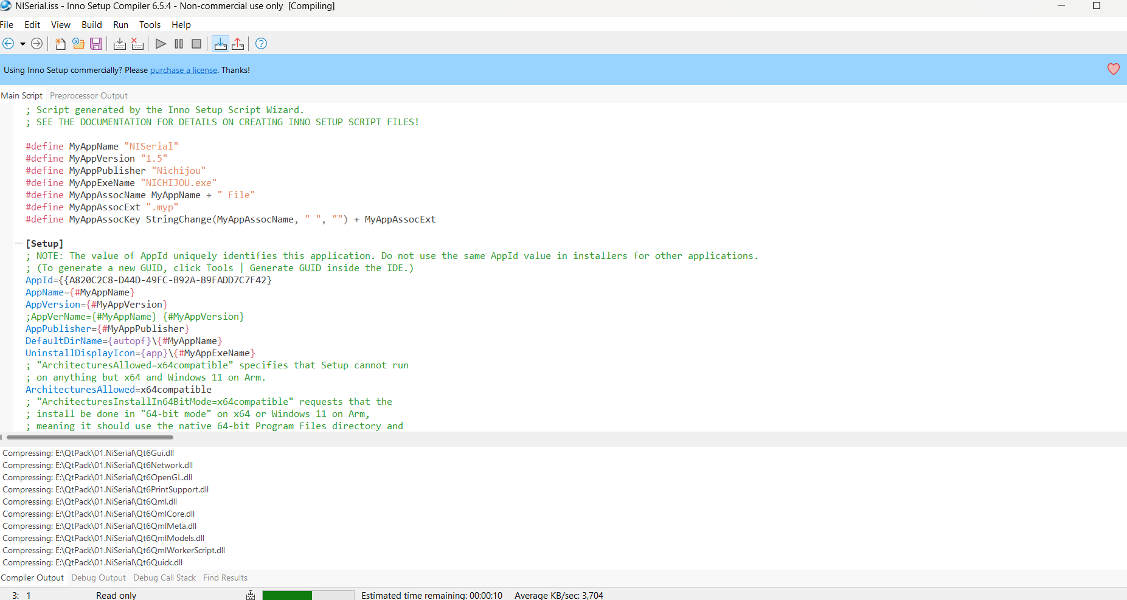Select the Compiler Output tab

(32, 578)
